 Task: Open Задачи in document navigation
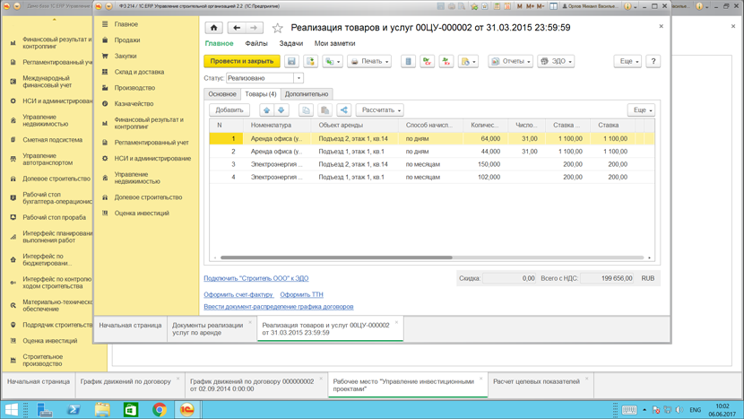click(290, 43)
